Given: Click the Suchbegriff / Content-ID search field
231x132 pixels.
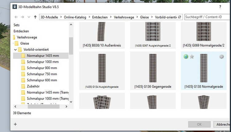Looking at the screenshot, I should [x=208, y=17].
